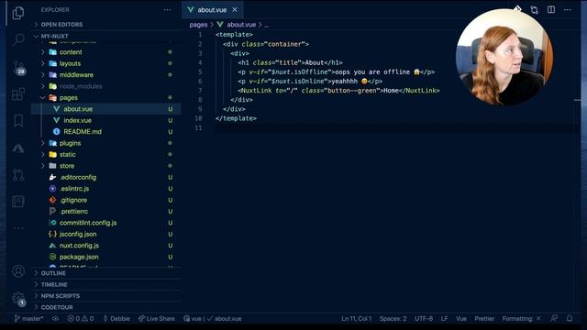This screenshot has height=330, width=587.
Task: Open the pull requests icon in activity bar
Action: click(x=18, y=175)
